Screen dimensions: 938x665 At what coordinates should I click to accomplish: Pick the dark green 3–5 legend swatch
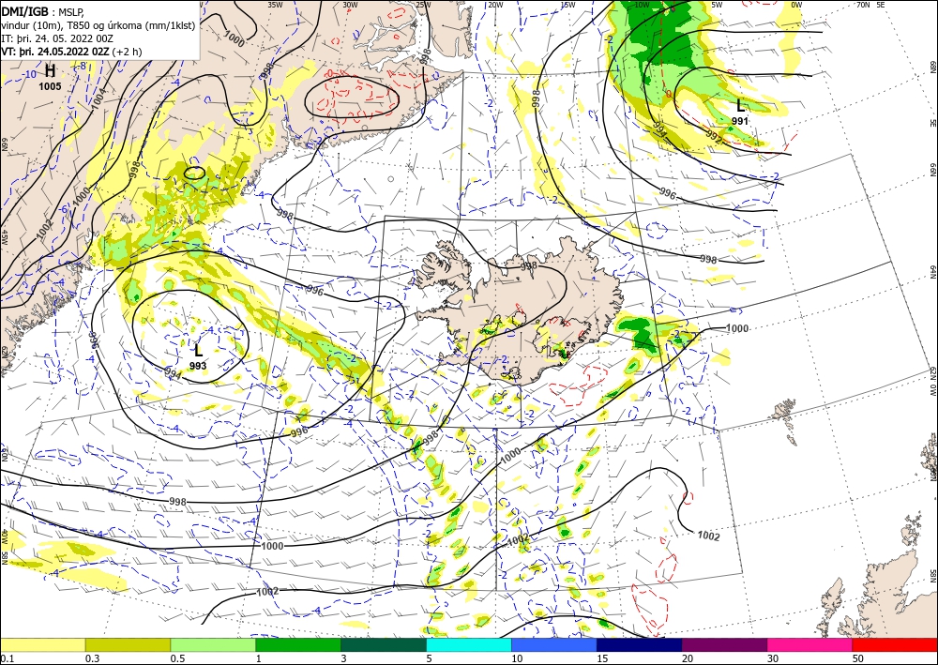(x=384, y=644)
